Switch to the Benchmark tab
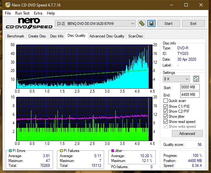Viewport: 211px width, 173px height. click(x=16, y=36)
